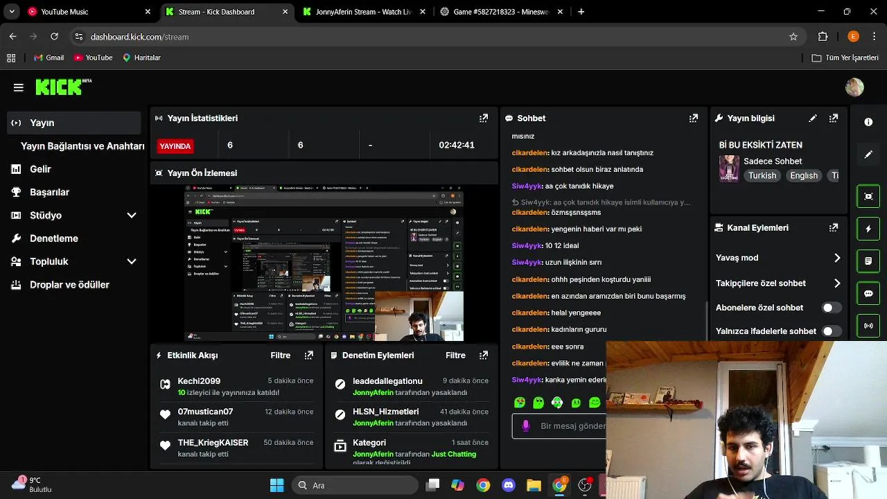
Task: Pop out the Sohbet chat panel
Action: coord(694,119)
